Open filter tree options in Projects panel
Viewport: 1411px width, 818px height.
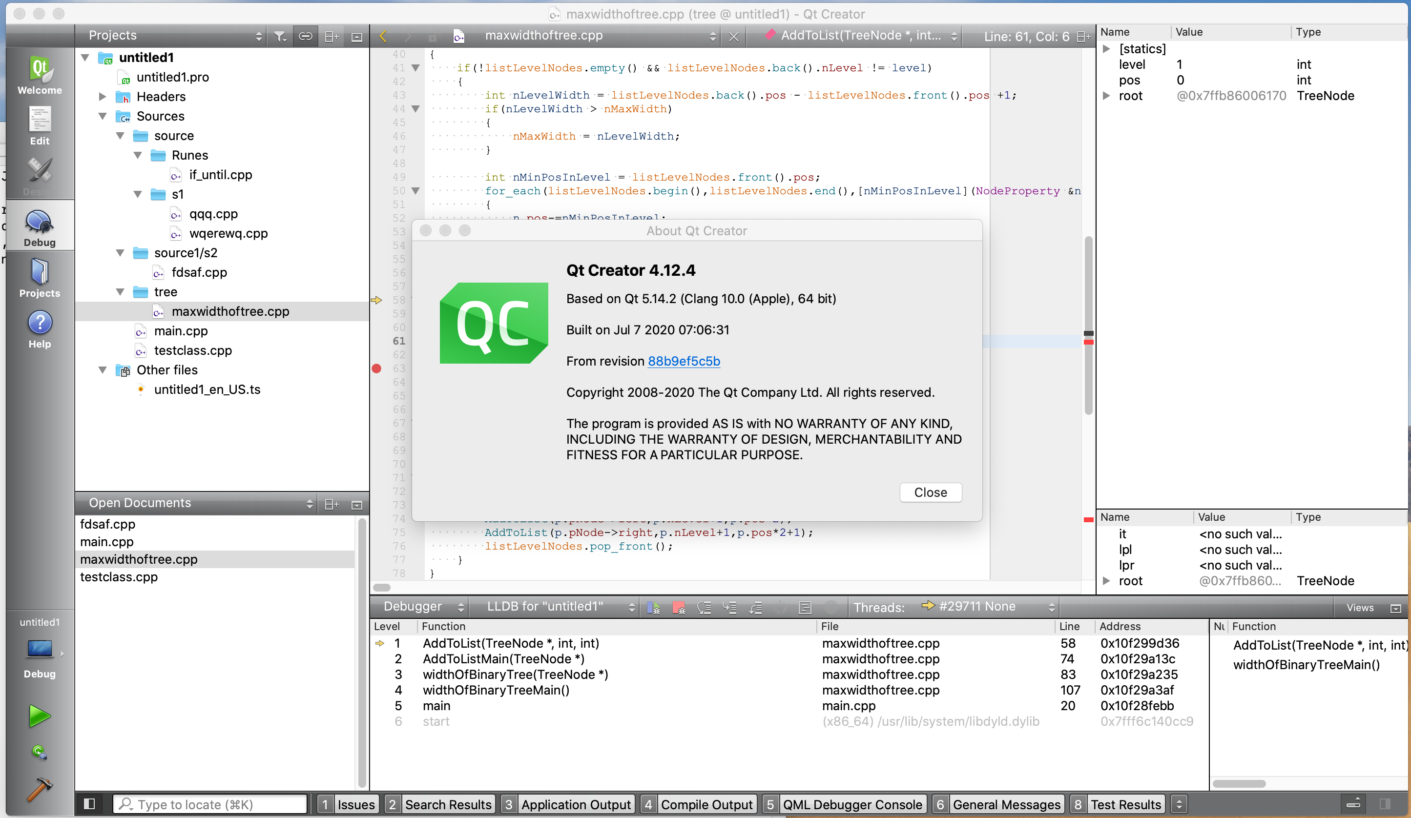(x=280, y=37)
